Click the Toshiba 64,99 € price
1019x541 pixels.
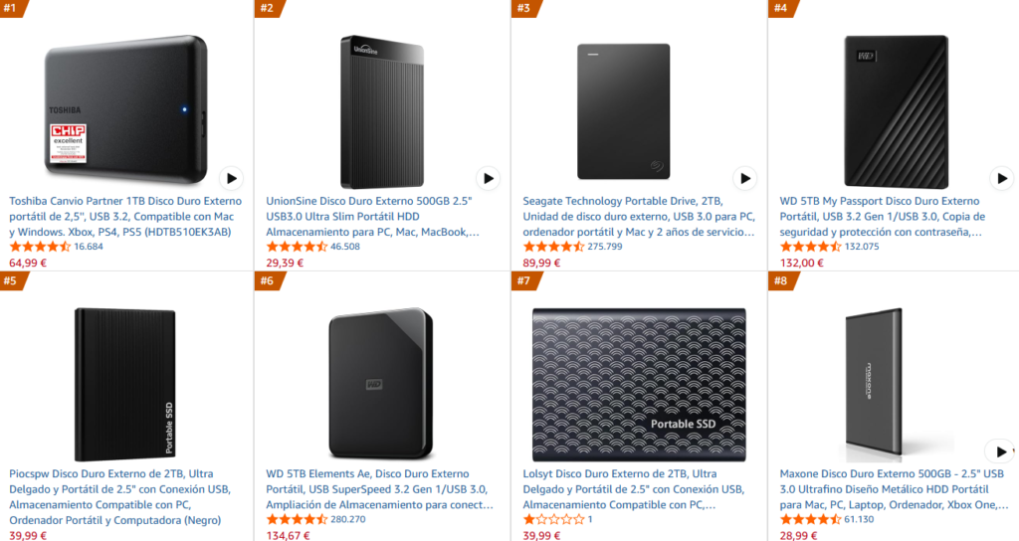click(x=28, y=264)
